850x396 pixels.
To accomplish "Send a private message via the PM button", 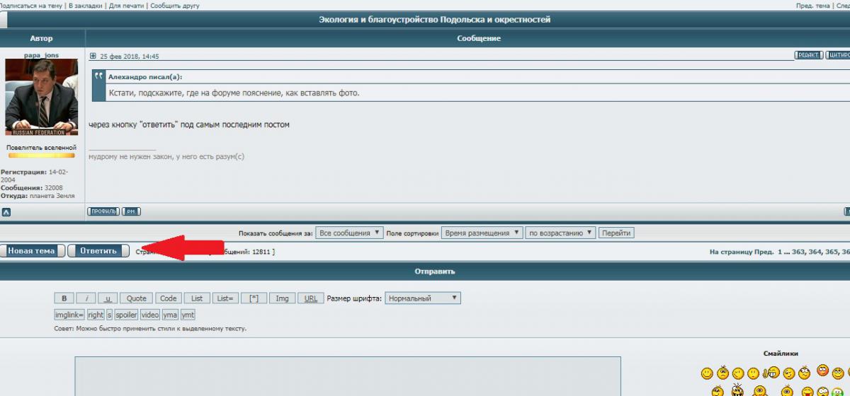I will (131, 211).
